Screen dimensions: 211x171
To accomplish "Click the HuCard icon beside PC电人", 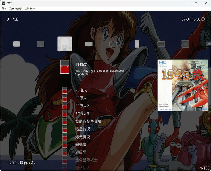I will (x=65, y=90).
